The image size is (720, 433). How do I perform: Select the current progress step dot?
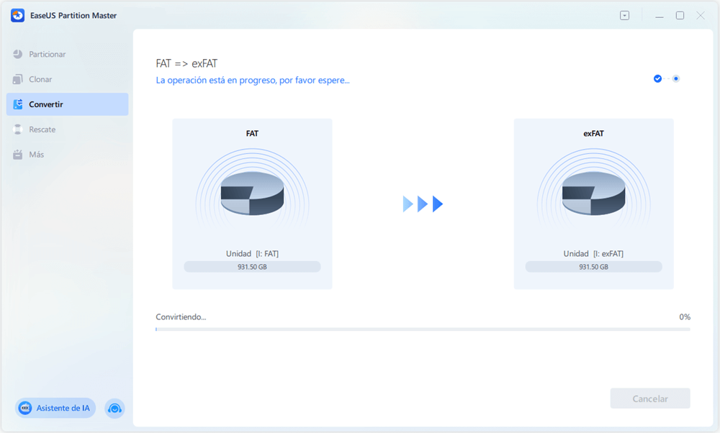tap(675, 78)
